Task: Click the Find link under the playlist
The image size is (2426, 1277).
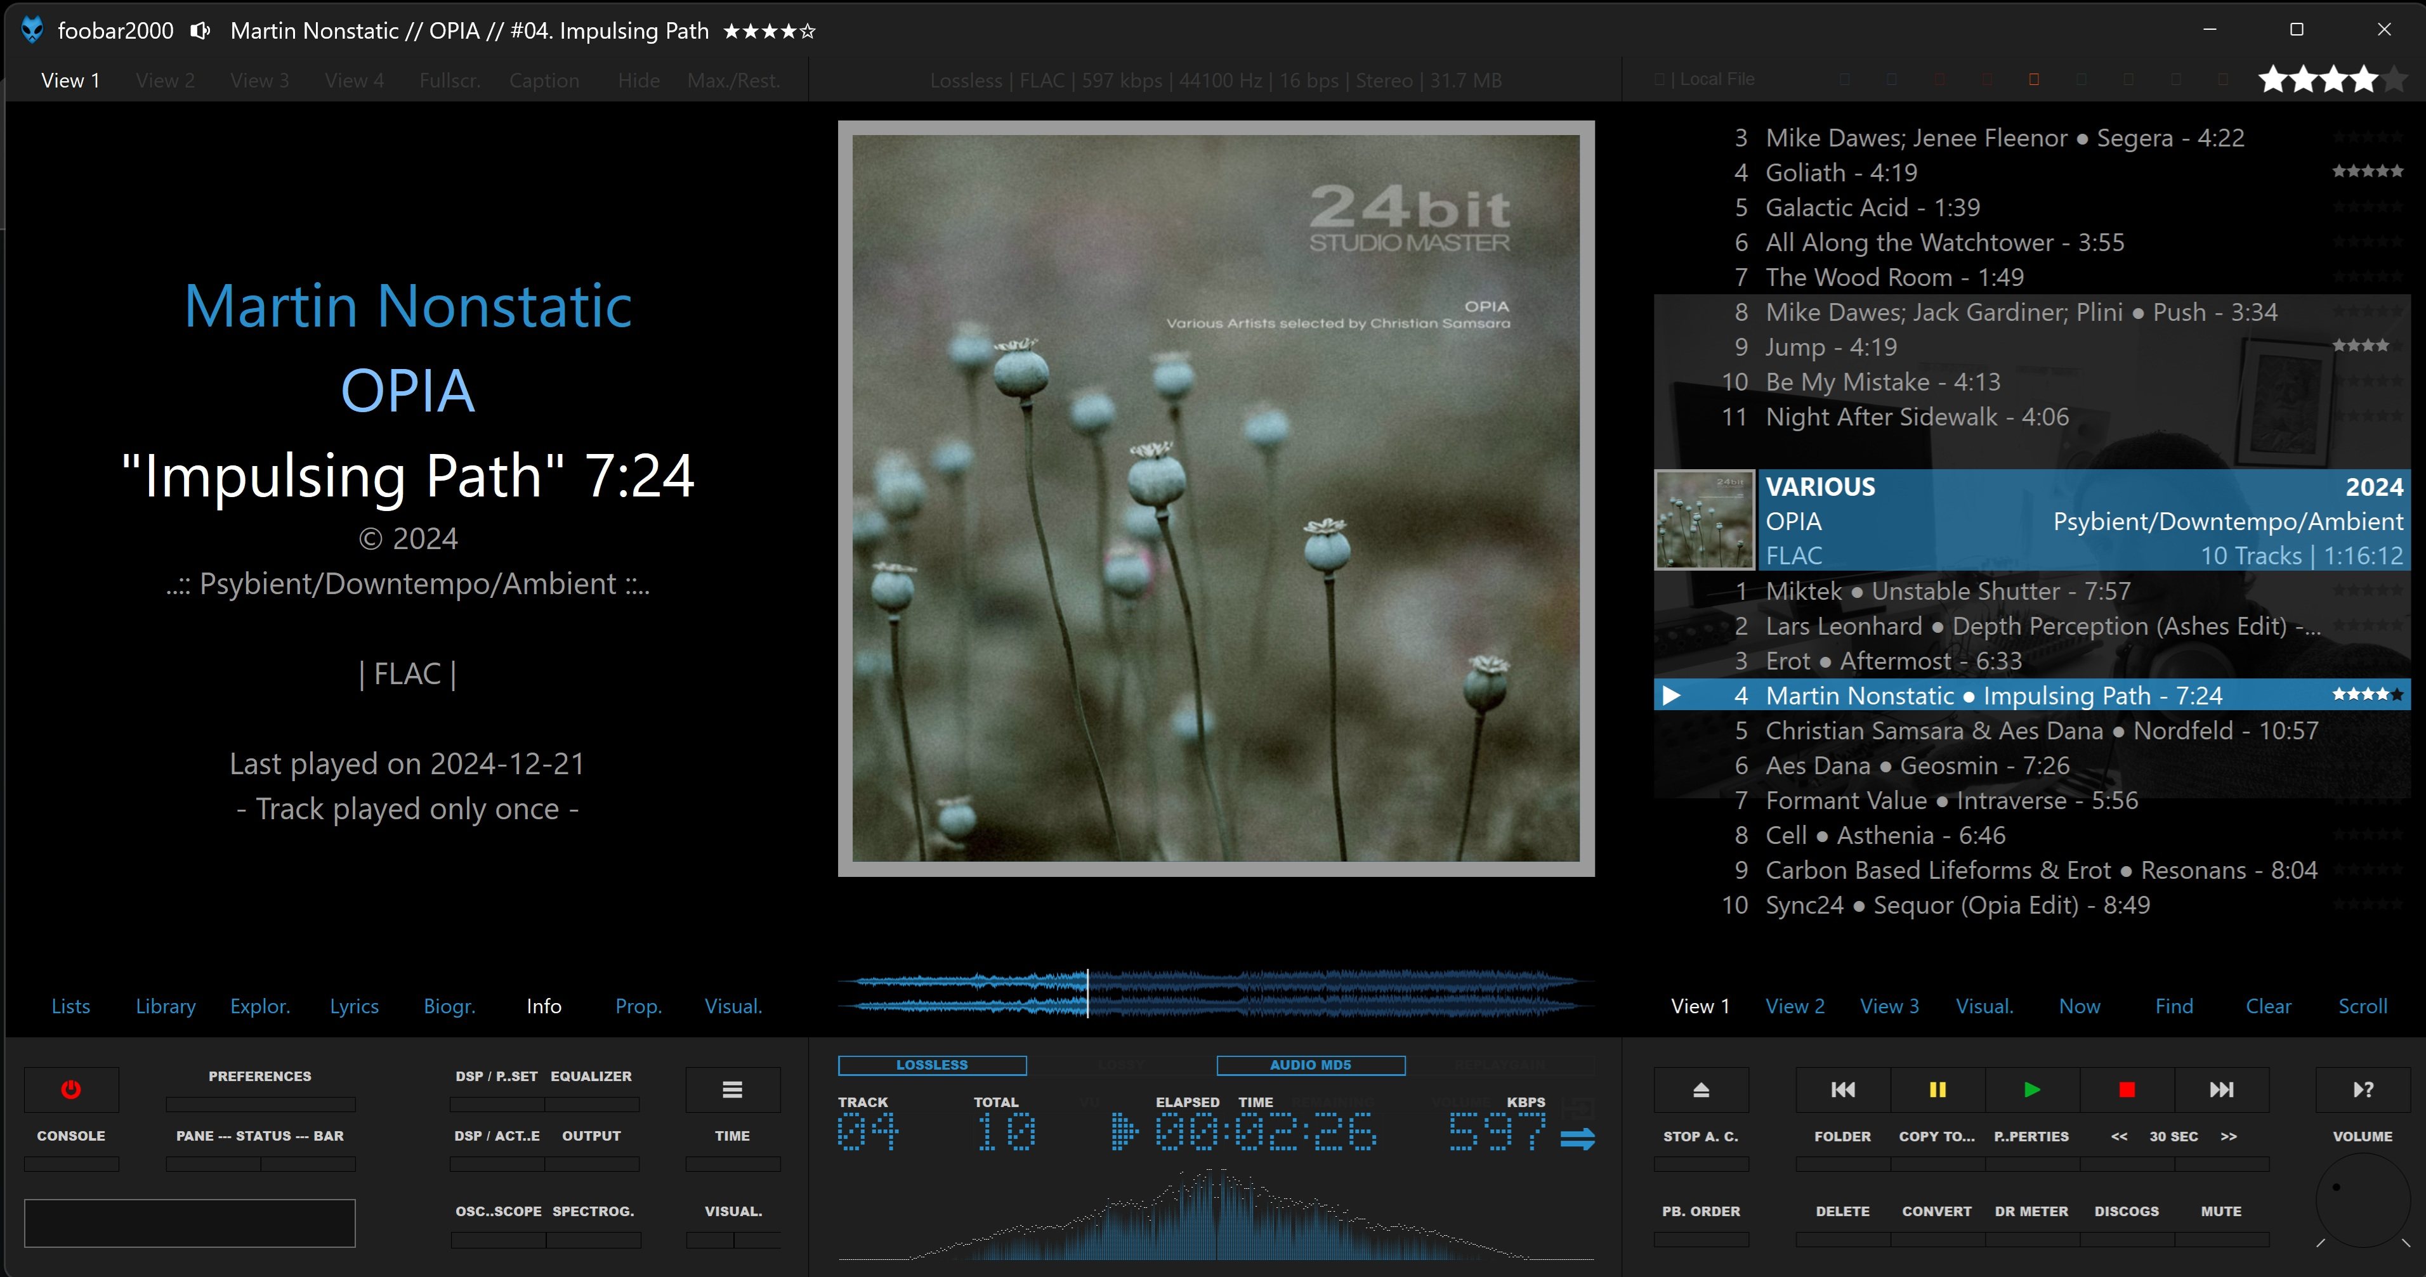Action: (2174, 1006)
